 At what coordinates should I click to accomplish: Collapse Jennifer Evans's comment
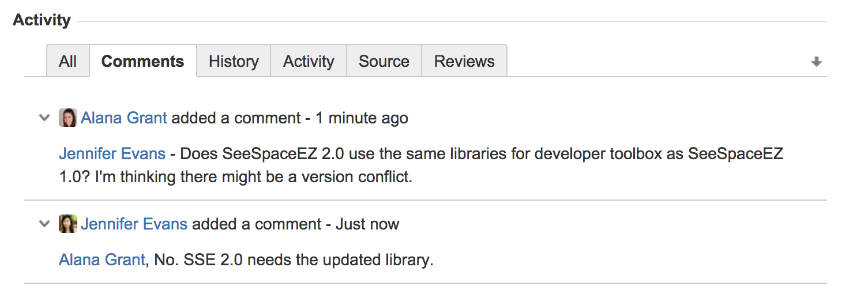coord(44,224)
